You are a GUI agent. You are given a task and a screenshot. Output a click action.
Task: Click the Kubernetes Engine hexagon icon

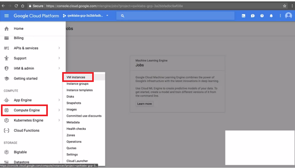pos(6,120)
